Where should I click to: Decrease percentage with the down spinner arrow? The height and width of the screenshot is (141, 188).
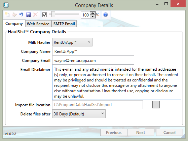pyautogui.click(x=93, y=16)
